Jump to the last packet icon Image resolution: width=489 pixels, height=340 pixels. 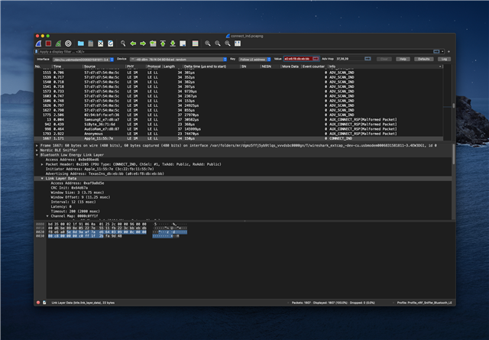(x=173, y=44)
